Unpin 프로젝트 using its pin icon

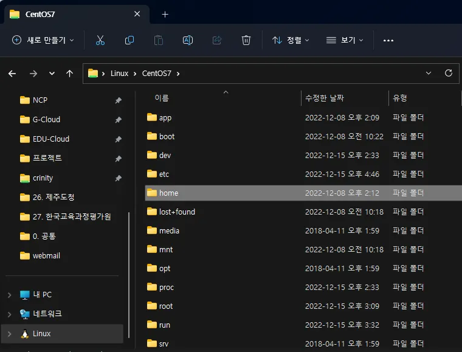118,159
